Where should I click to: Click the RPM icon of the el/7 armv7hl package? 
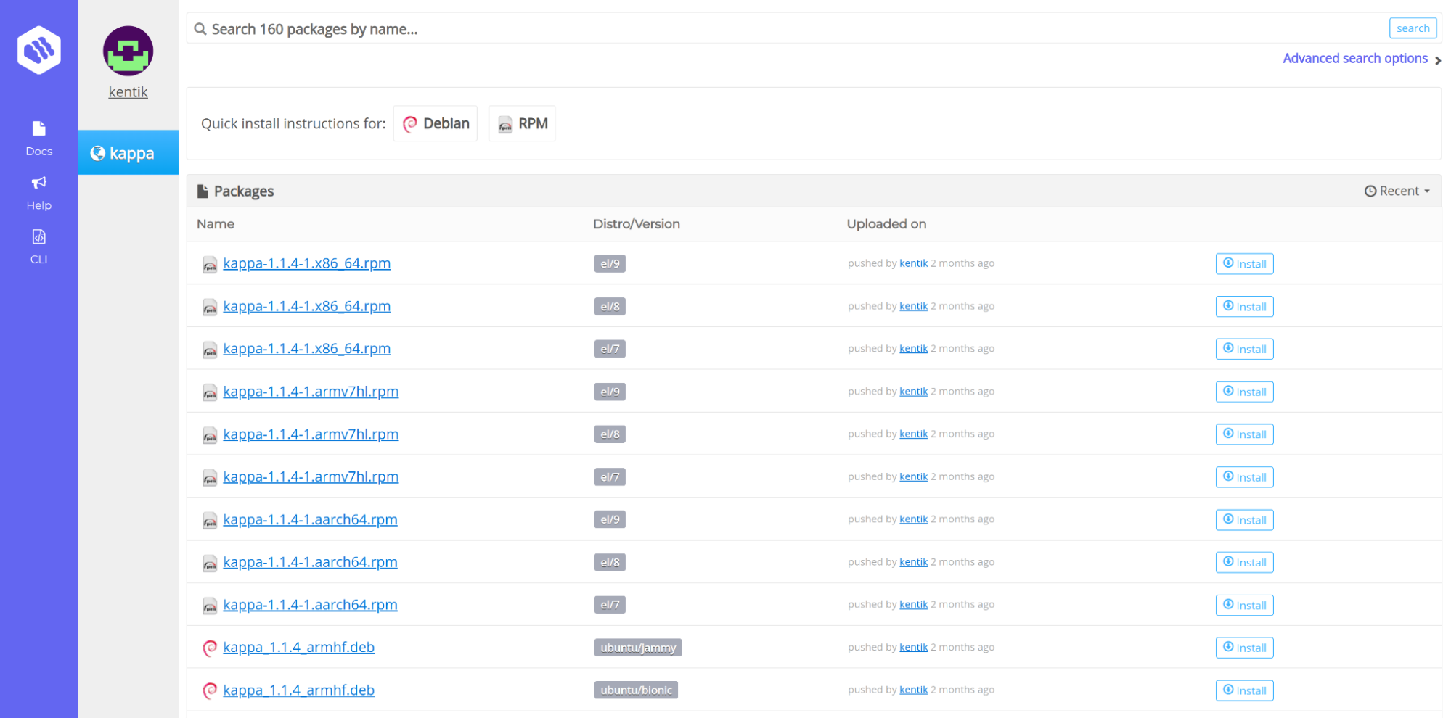210,477
